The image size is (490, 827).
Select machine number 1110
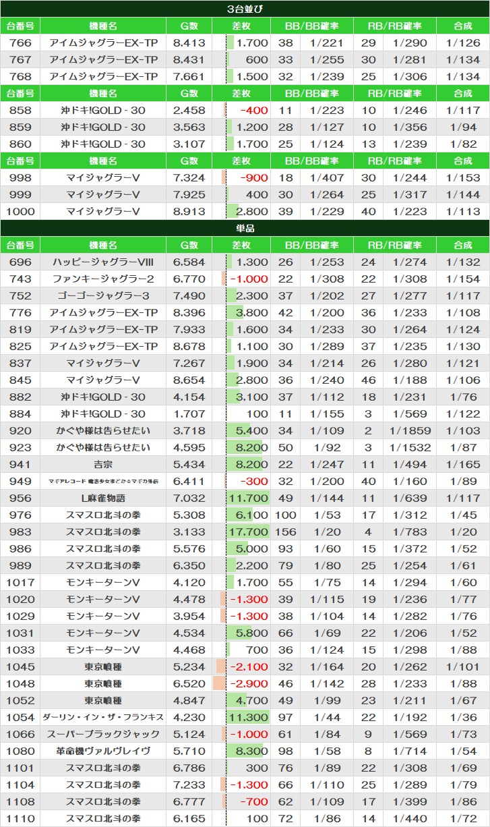coord(20,818)
